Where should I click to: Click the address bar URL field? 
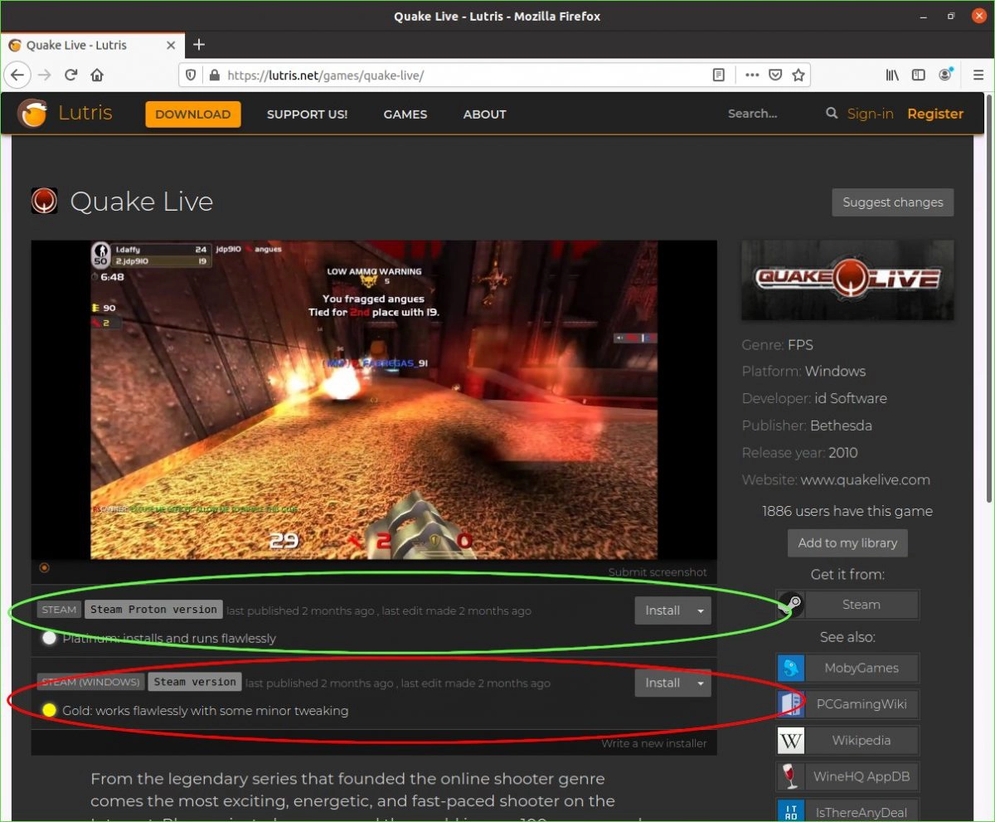tap(464, 75)
